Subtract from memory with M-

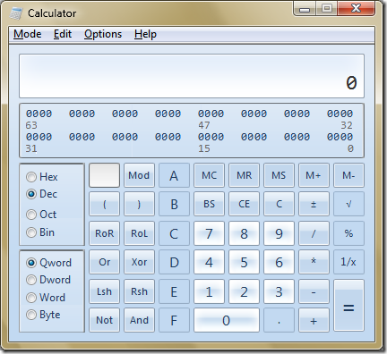(348, 175)
